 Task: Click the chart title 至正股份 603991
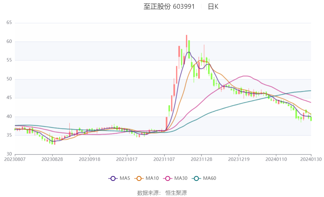coord(169,6)
